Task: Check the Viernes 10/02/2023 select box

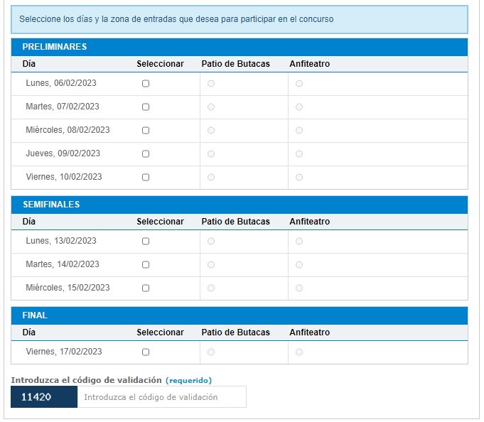Action: (146, 178)
